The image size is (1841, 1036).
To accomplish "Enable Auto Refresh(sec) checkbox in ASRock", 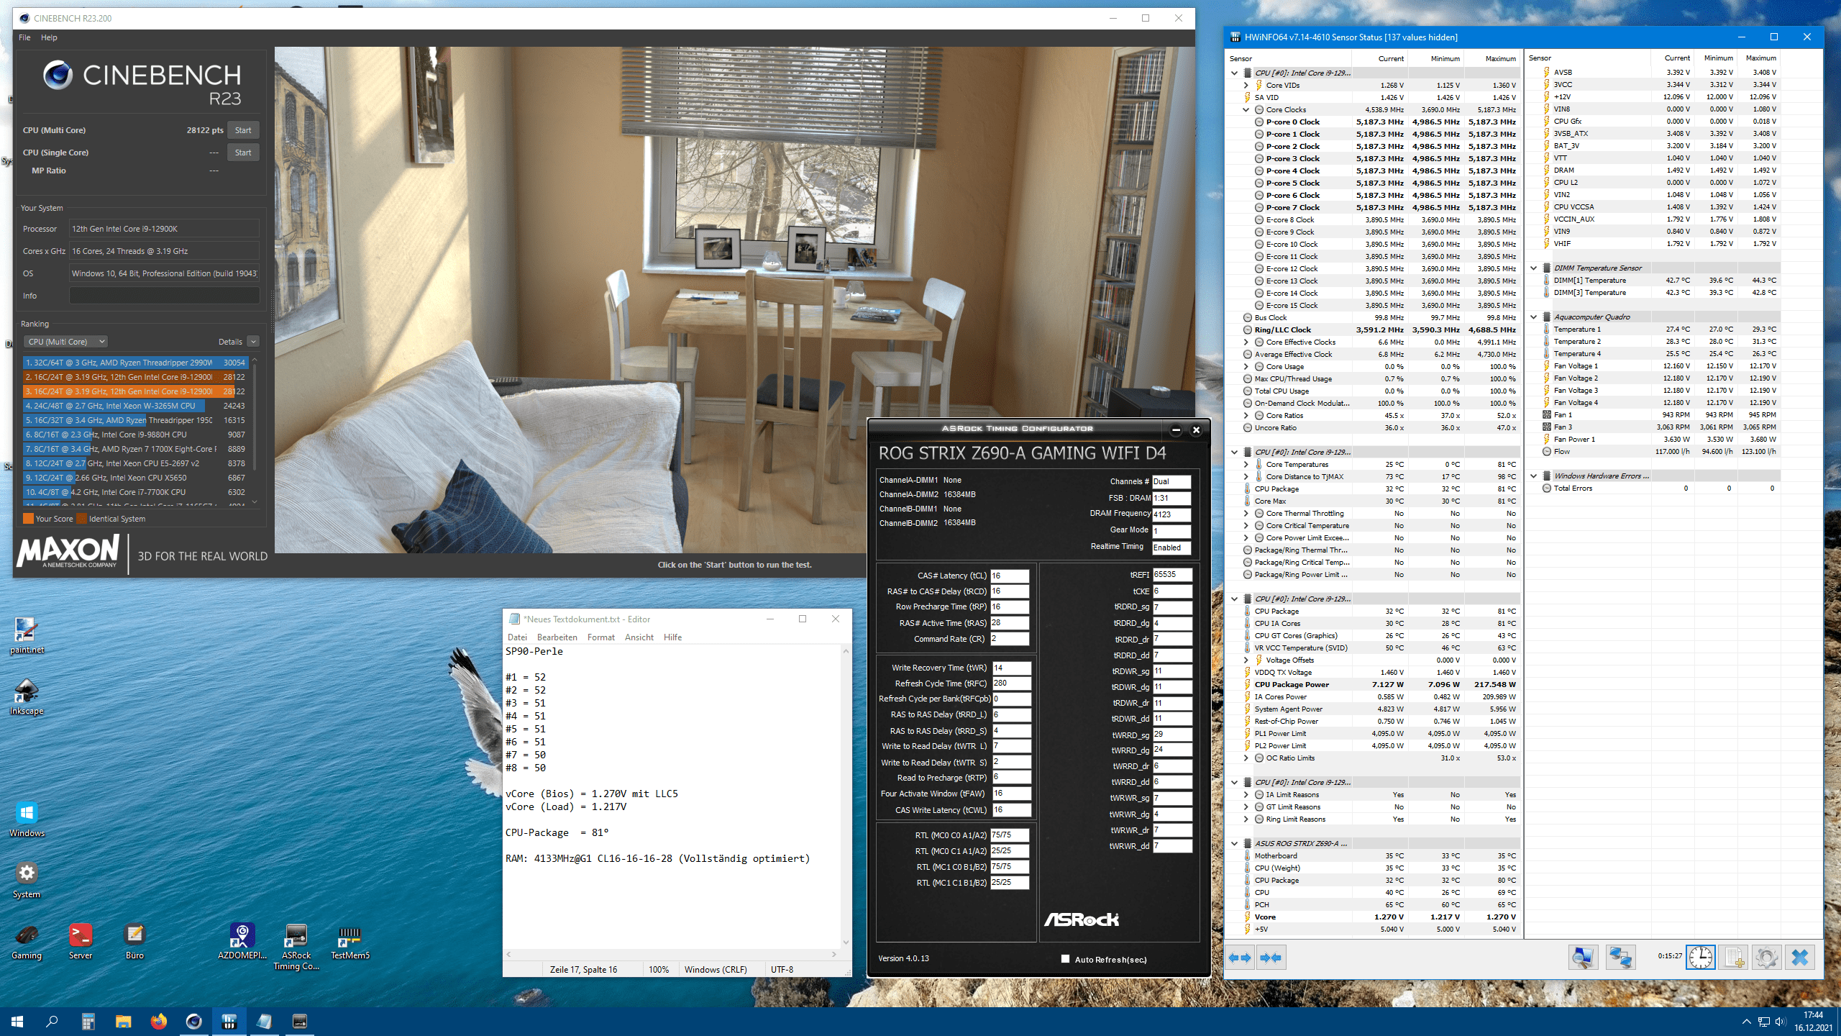I will 1065,958.
